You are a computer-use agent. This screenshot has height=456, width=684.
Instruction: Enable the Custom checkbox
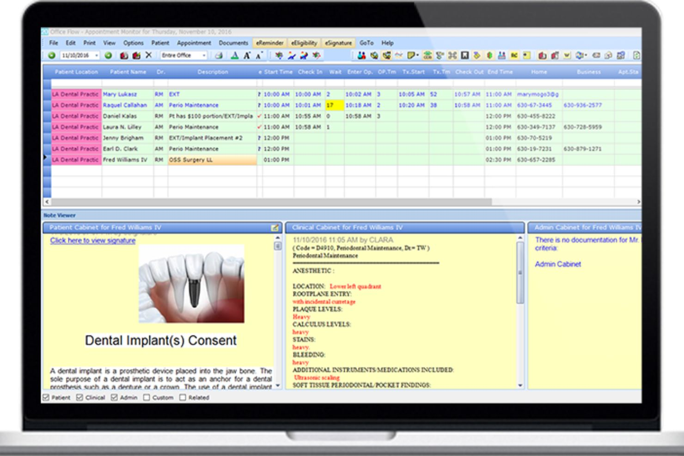tap(147, 397)
